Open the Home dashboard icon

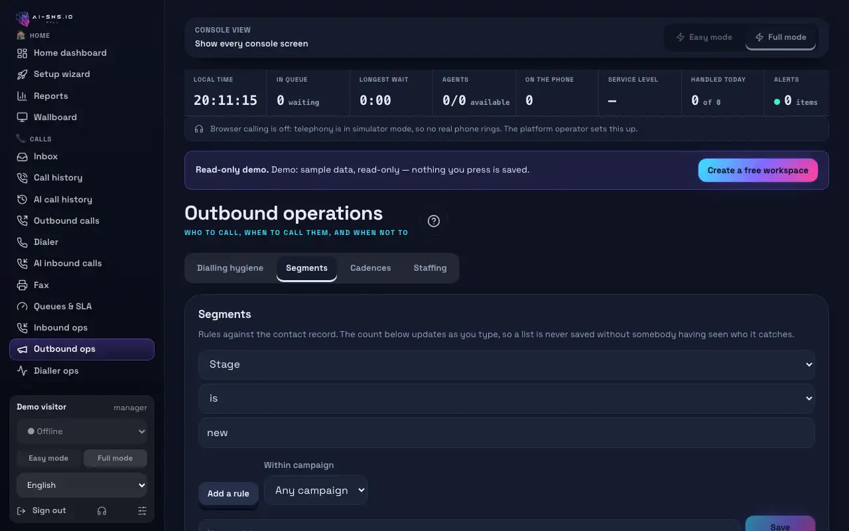22,53
